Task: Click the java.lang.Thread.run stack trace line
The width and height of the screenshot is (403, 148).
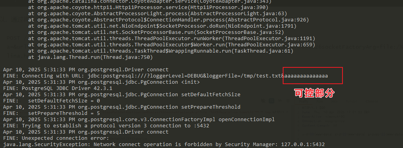Action: [91, 57]
